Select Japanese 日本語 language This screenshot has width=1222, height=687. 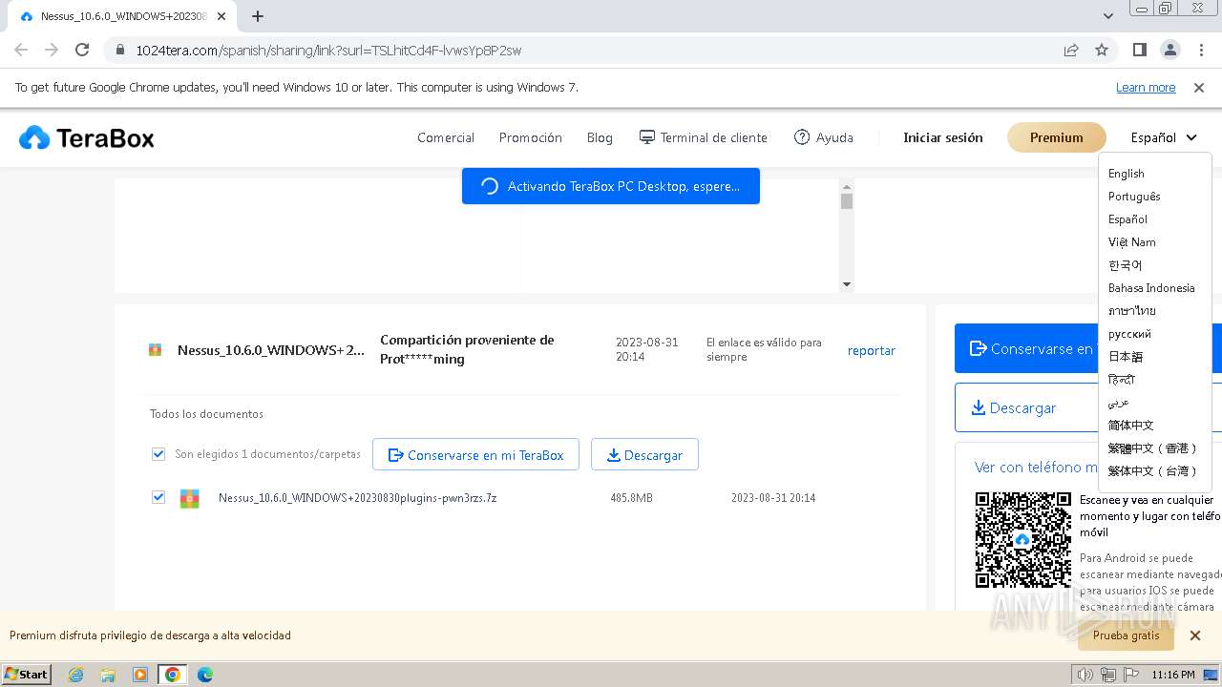click(x=1126, y=357)
